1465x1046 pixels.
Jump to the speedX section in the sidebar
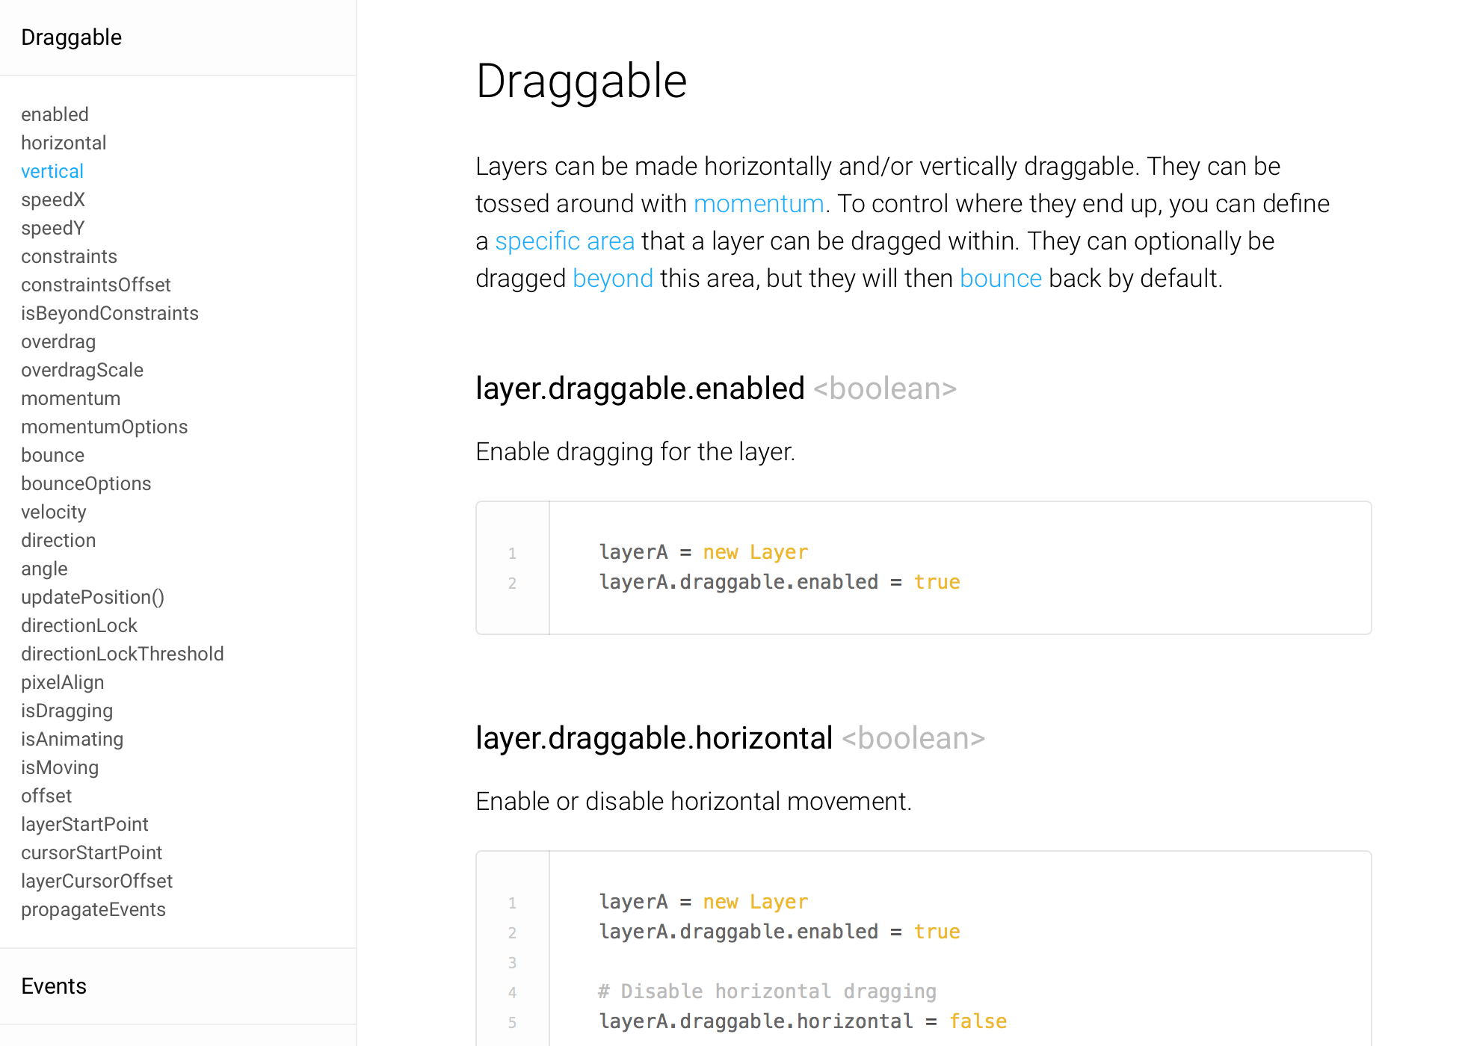click(53, 199)
